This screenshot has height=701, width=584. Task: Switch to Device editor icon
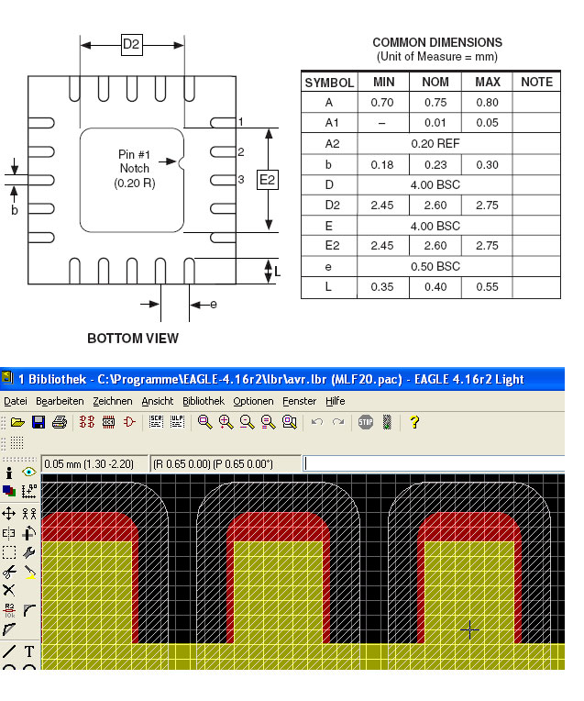point(87,422)
